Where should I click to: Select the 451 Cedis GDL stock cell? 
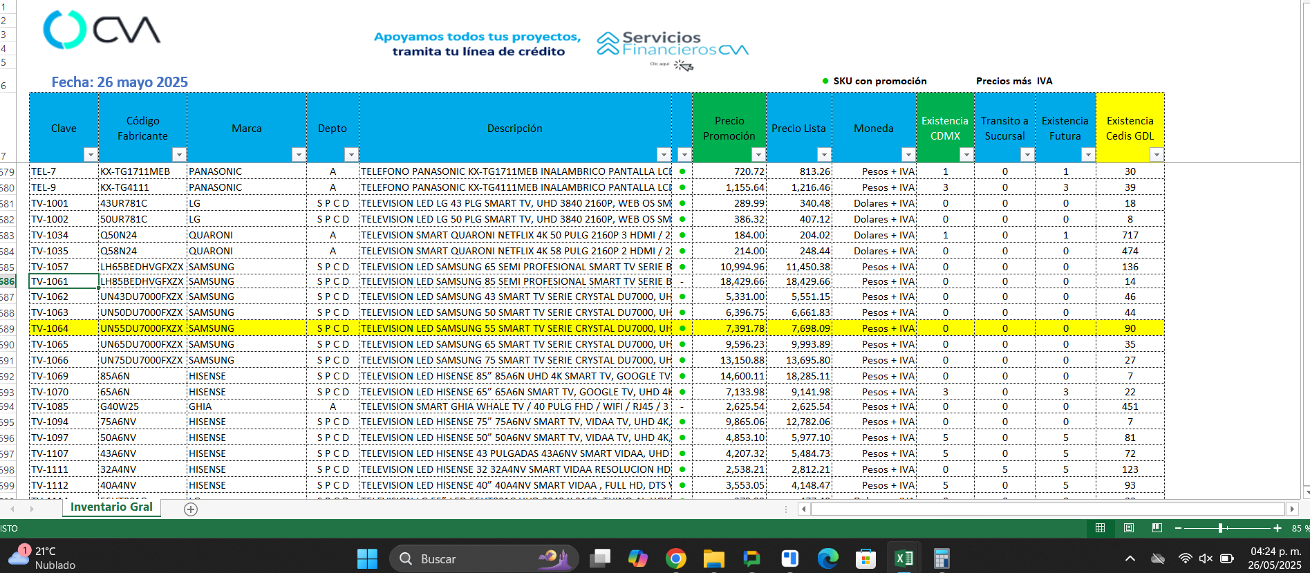(x=1130, y=406)
